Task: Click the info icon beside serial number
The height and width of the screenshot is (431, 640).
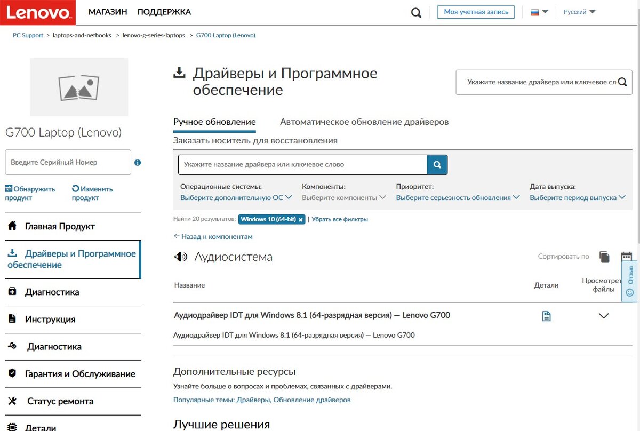Action: tap(138, 162)
